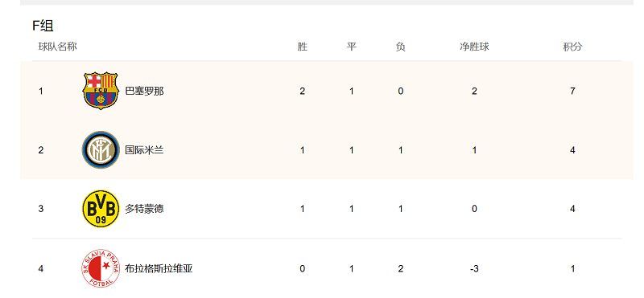The image size is (644, 298).
Task: Click the Slavia Praha club badge
Action: click(x=101, y=268)
